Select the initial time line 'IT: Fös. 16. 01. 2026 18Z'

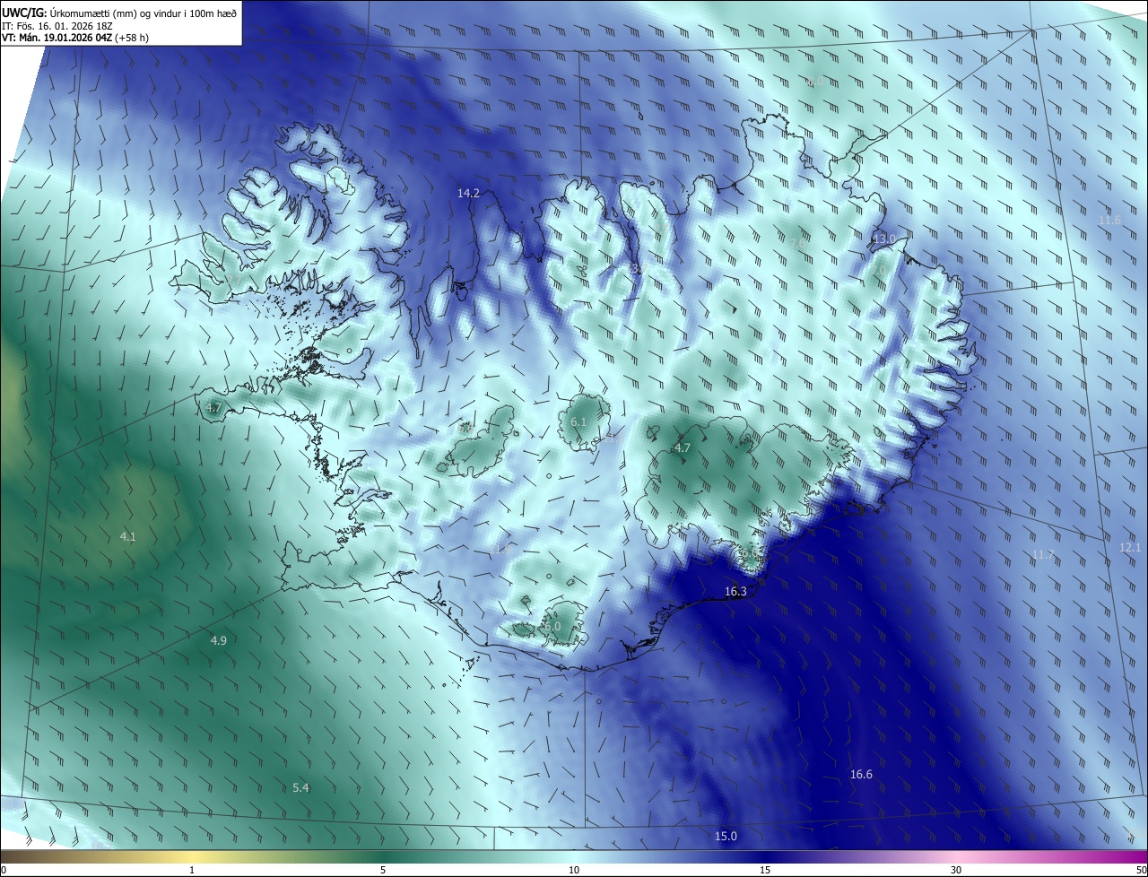point(58,26)
